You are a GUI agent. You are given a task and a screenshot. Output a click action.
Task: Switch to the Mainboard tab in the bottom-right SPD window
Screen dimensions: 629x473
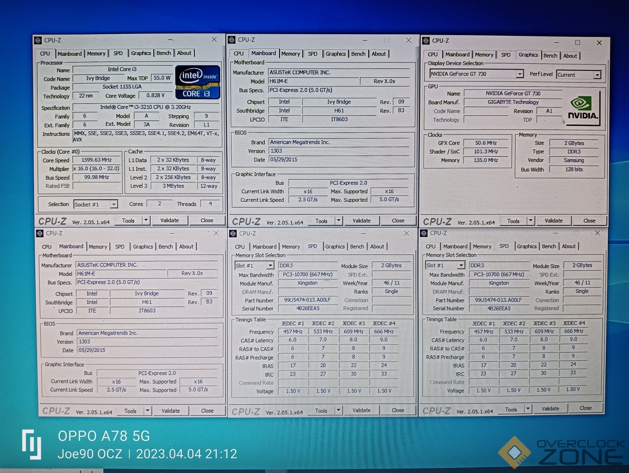coord(455,246)
